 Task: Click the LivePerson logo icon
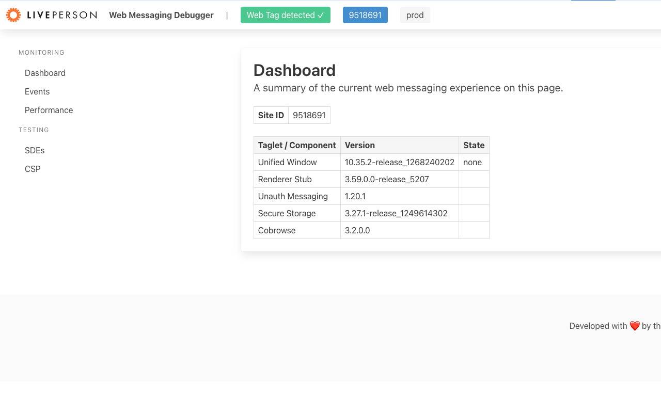pyautogui.click(x=13, y=15)
